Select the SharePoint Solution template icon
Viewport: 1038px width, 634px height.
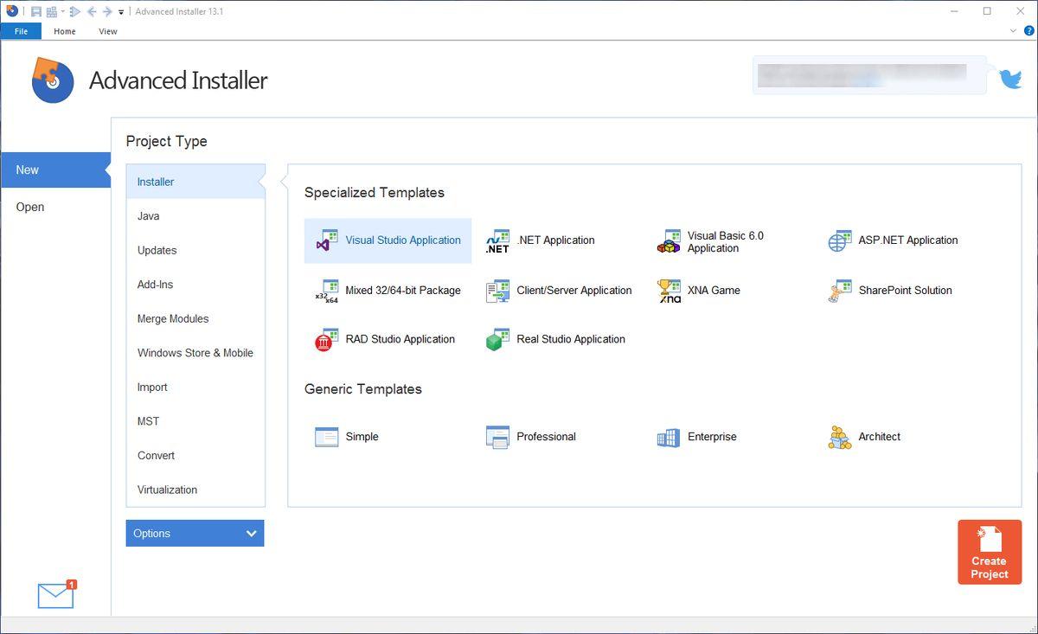coord(839,291)
